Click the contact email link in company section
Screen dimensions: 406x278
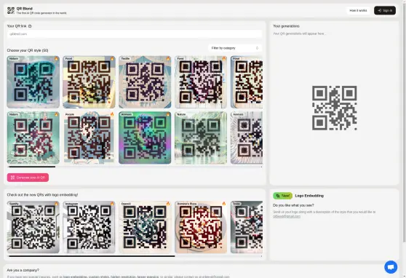(215, 277)
